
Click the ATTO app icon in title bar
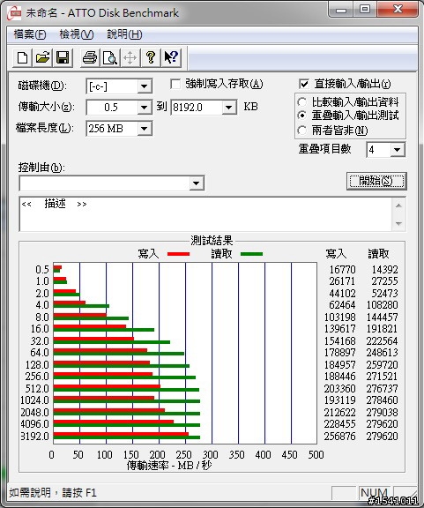[14, 13]
